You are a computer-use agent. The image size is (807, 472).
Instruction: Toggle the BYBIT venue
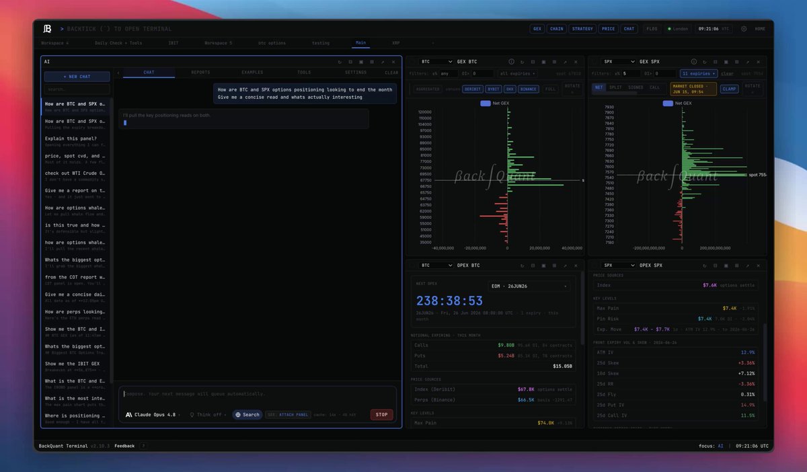pyautogui.click(x=493, y=89)
